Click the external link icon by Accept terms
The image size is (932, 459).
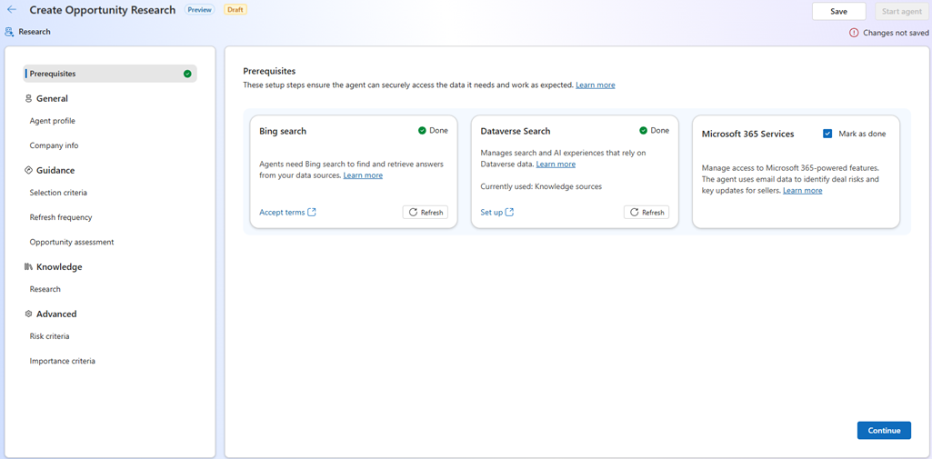pos(312,213)
